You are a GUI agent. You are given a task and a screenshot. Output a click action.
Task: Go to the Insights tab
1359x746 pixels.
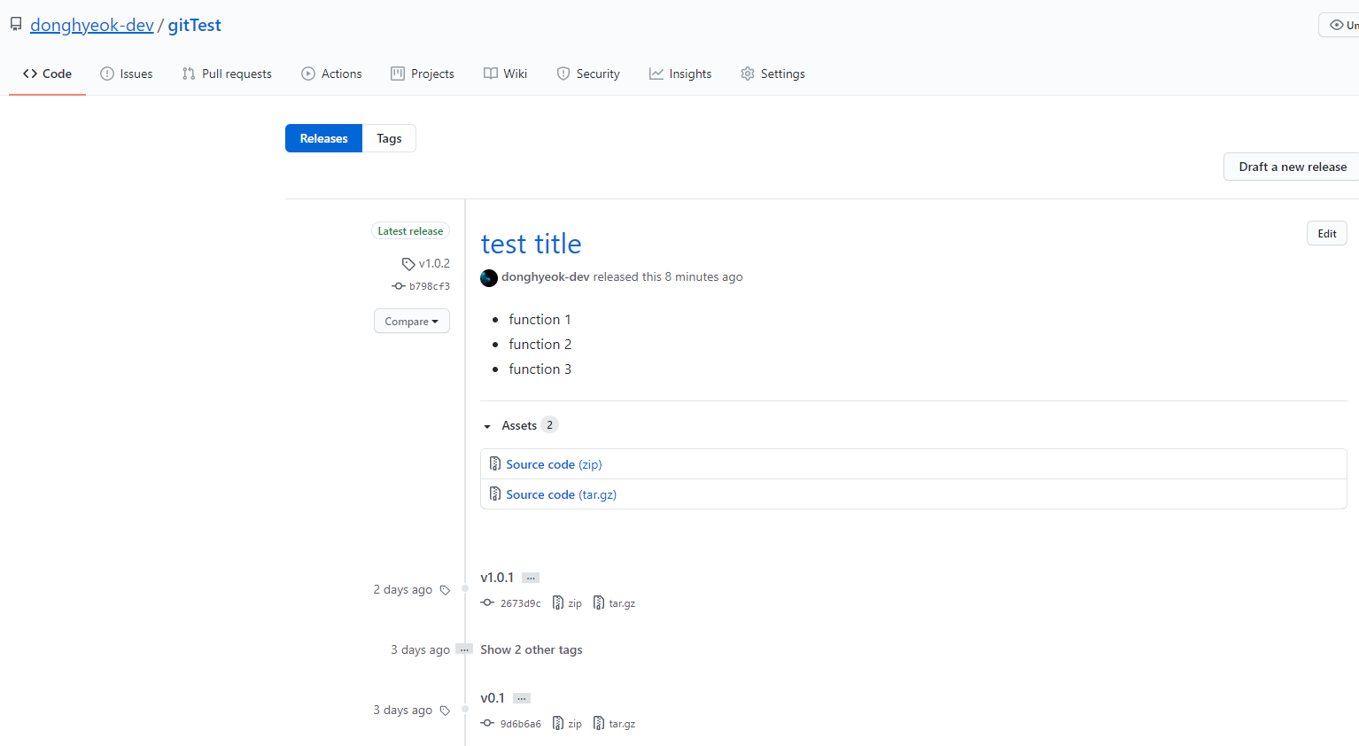pos(680,74)
